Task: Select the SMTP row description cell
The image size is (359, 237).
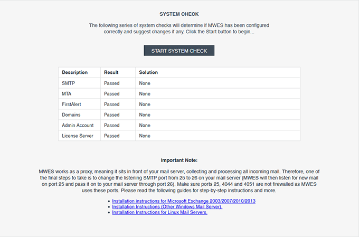Action: tap(69, 83)
